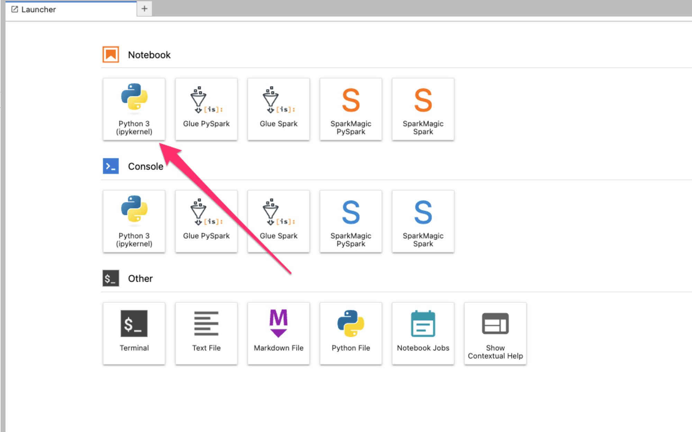Launch a Glue PySpark notebook

(x=206, y=109)
